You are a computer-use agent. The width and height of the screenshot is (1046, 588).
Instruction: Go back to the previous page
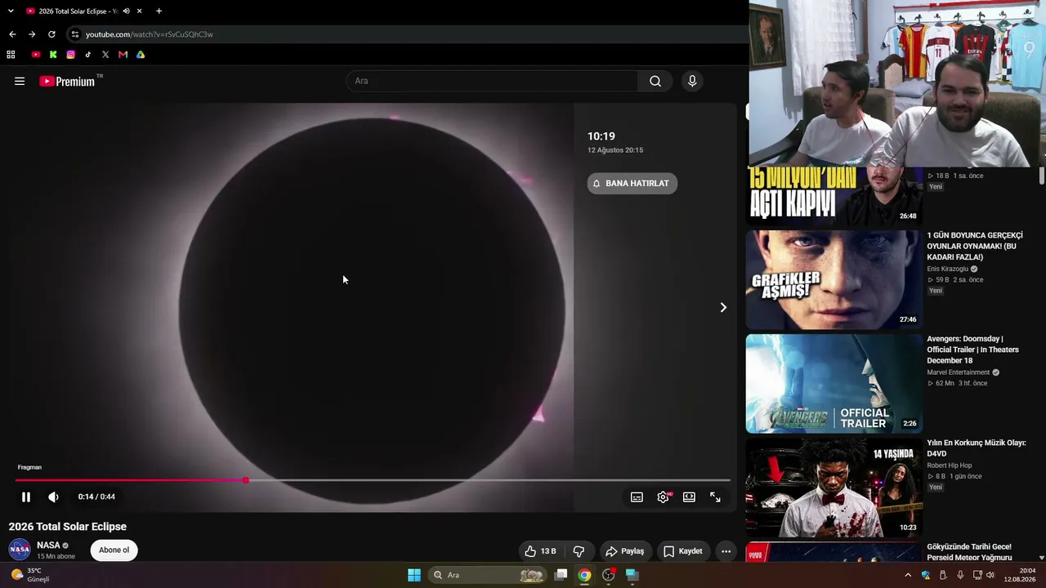pos(12,34)
